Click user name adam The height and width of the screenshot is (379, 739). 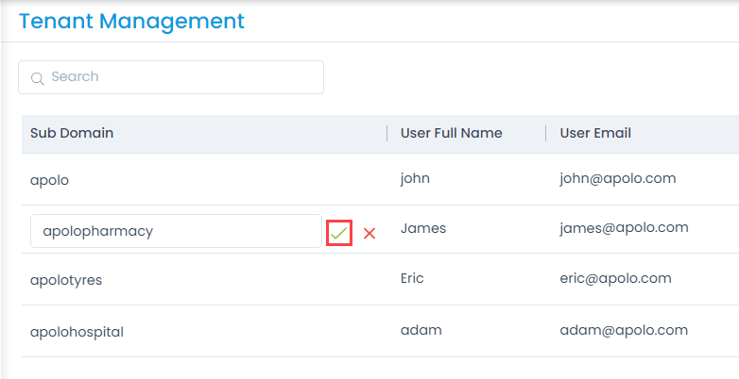point(421,330)
